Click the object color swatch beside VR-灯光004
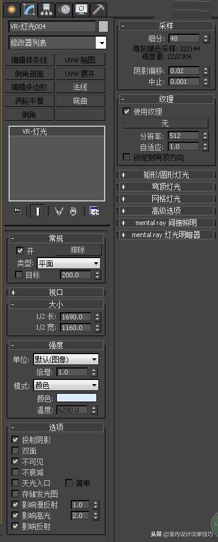The image size is (218, 542). coord(103,26)
